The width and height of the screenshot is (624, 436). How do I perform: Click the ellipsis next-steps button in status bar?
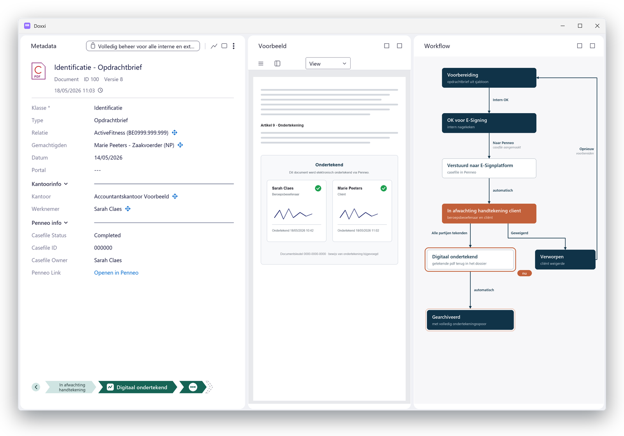[193, 387]
